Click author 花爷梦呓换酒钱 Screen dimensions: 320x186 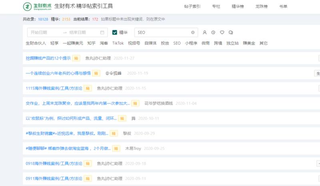coord(158,103)
